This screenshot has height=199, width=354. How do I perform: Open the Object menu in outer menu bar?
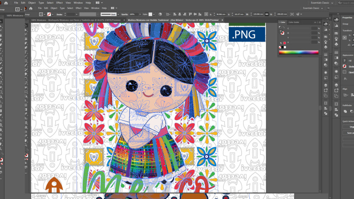32,3
